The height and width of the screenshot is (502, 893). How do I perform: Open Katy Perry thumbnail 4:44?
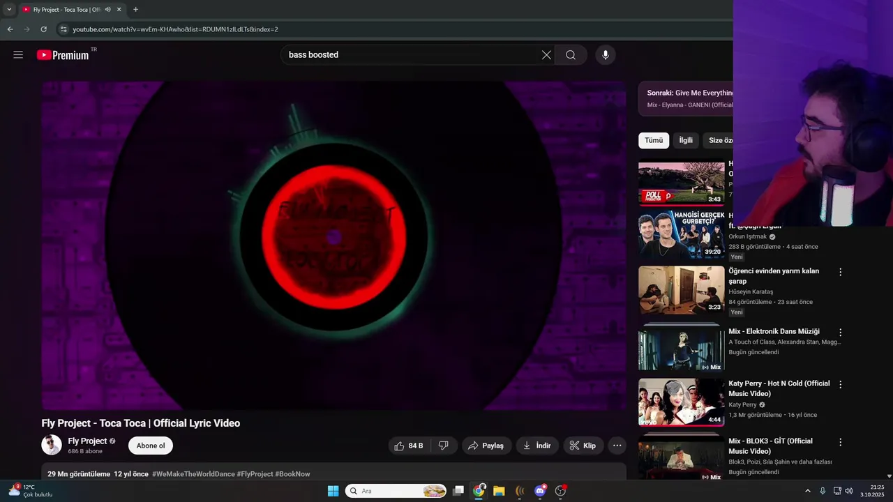tap(682, 402)
